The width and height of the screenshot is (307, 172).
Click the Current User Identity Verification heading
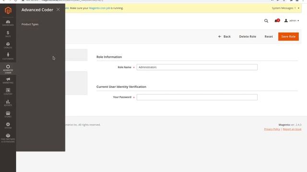(121, 87)
